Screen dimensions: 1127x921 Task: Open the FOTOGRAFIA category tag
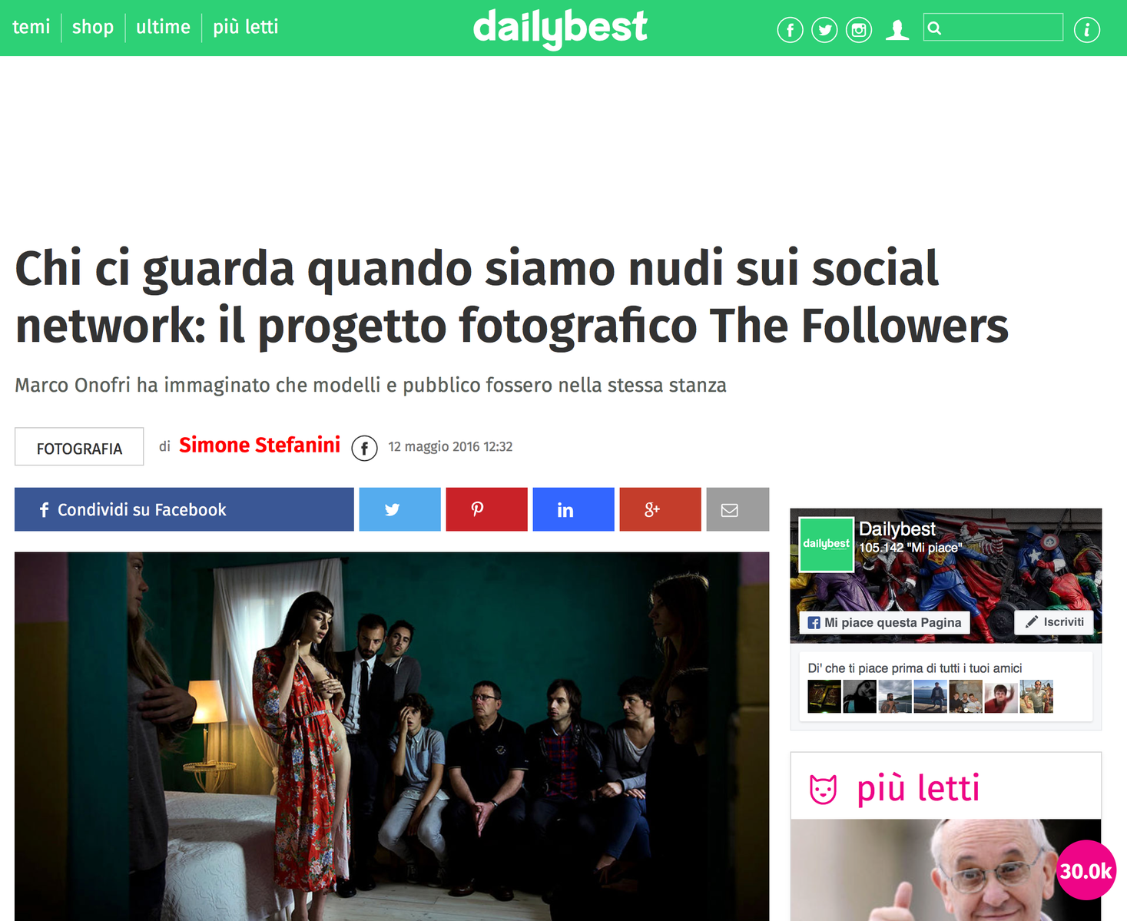79,447
